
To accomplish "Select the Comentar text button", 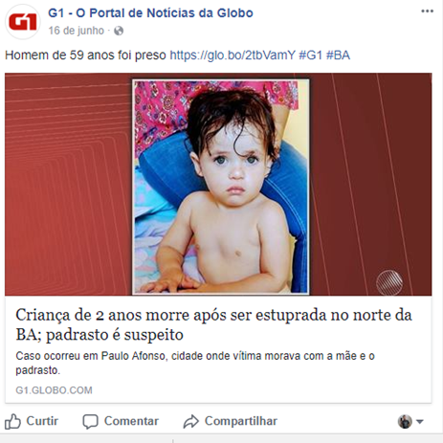I will tap(131, 421).
